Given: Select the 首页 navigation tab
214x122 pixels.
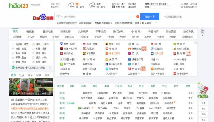Looking at the screenshot, I should pos(15,32).
